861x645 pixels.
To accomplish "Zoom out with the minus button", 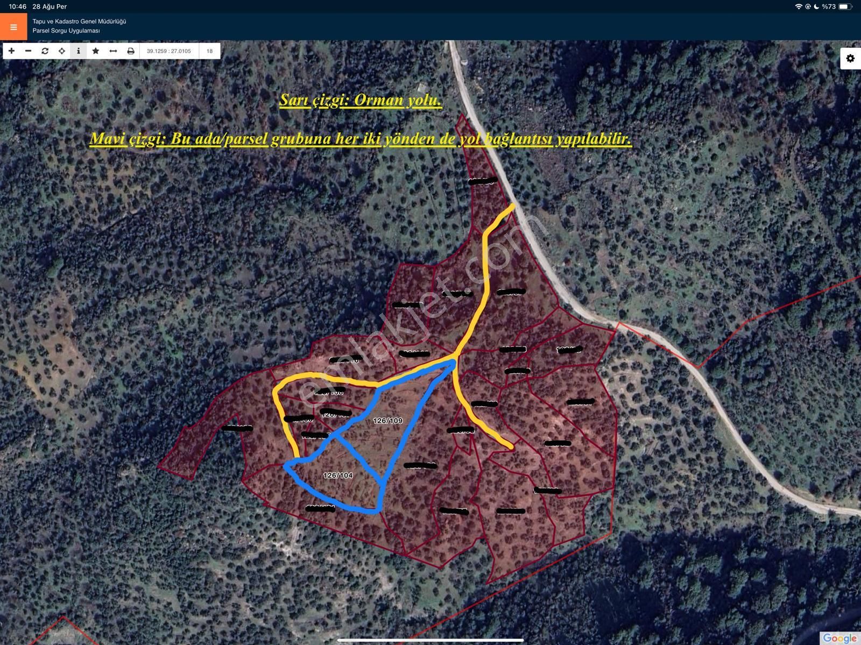I will pos(29,51).
